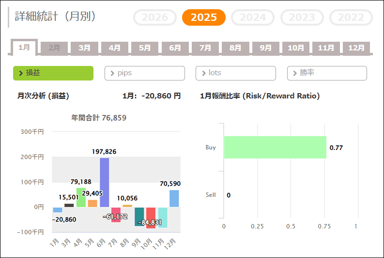Open the 2023 year statistics

[x=302, y=17]
